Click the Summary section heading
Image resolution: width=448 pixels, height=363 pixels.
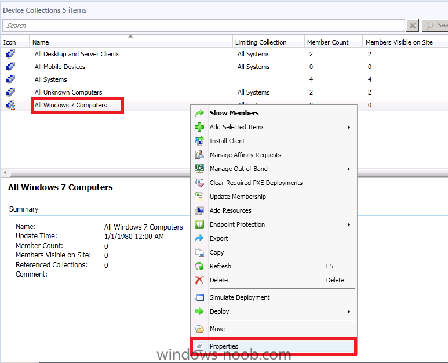(24, 209)
